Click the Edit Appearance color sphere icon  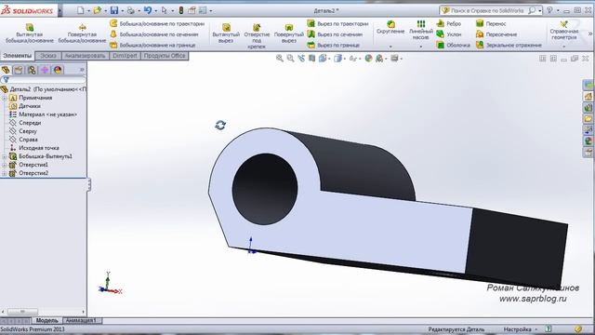368,59
